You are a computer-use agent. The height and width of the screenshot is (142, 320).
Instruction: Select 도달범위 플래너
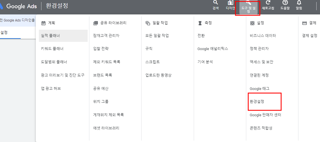coord(54,62)
